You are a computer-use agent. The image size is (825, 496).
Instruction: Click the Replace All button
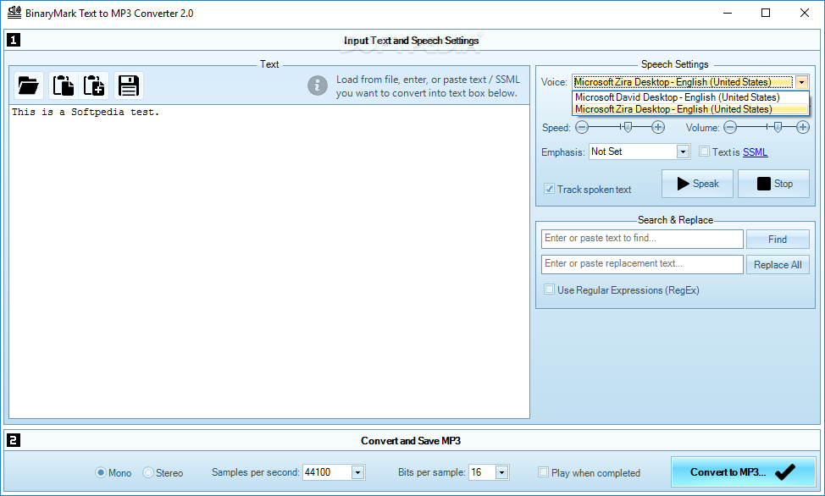pyautogui.click(x=778, y=265)
